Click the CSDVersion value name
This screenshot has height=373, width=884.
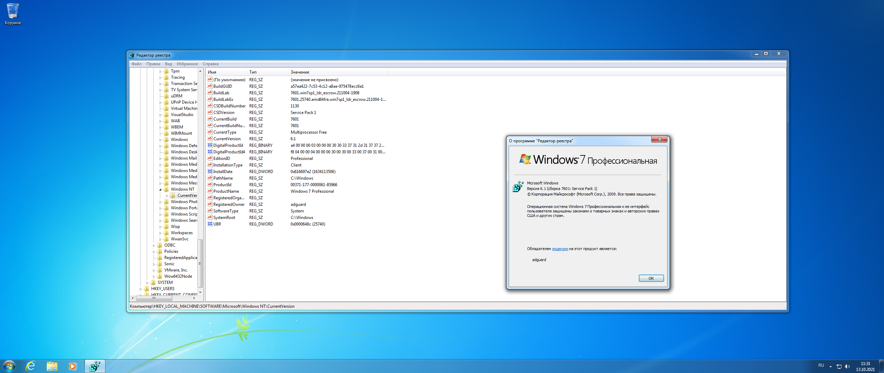(224, 113)
